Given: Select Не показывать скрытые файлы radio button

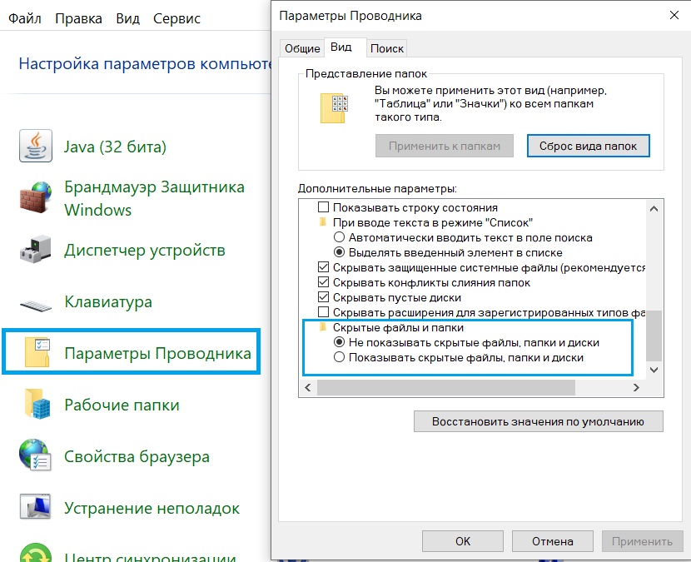Looking at the screenshot, I should click(x=339, y=342).
